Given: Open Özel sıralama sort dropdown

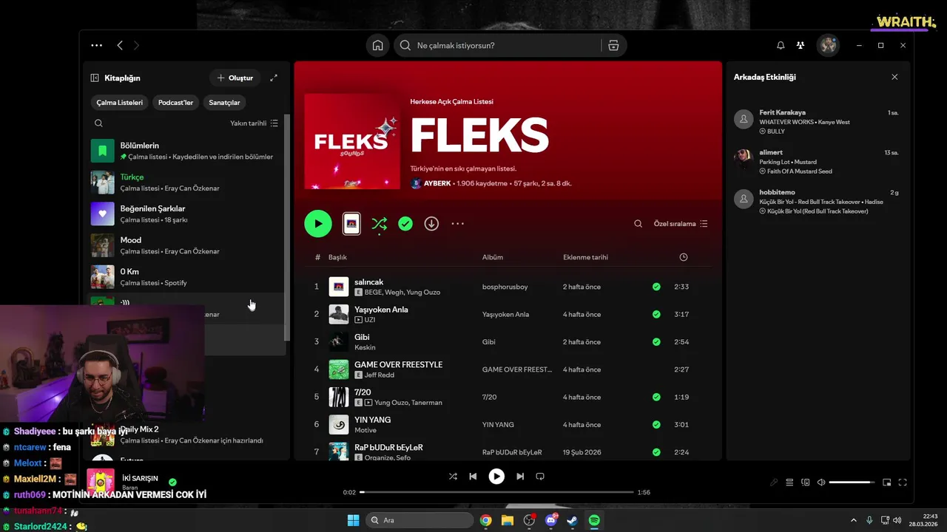Looking at the screenshot, I should coord(681,224).
